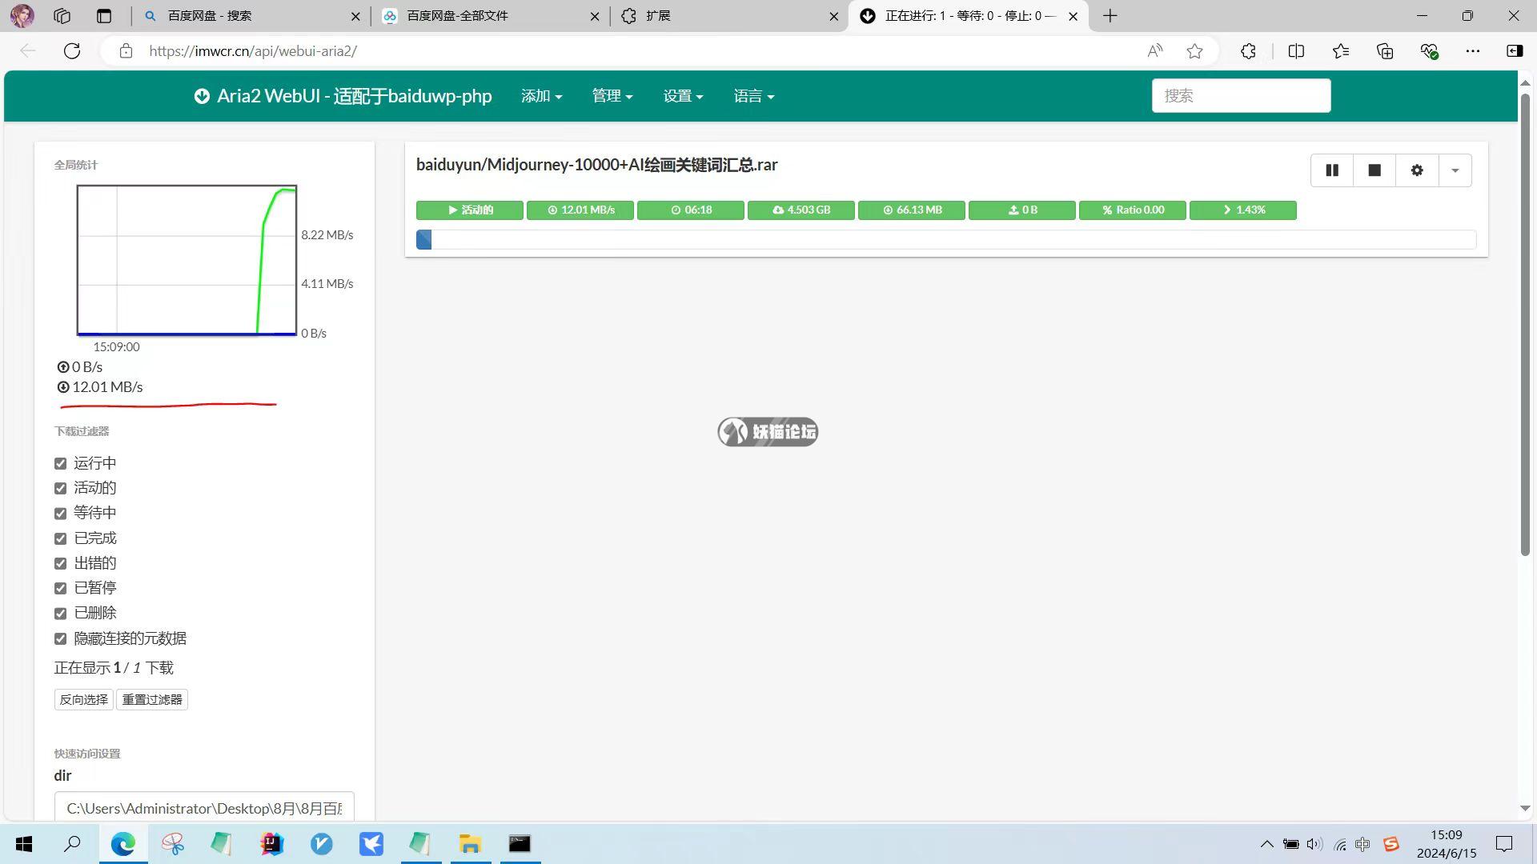Open the command prompt taskbar icon
Screen dimensions: 1537x864
520,844
